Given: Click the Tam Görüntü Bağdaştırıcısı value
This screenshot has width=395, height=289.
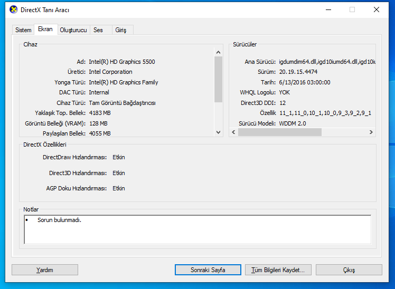Looking at the screenshot, I should click(122, 103).
